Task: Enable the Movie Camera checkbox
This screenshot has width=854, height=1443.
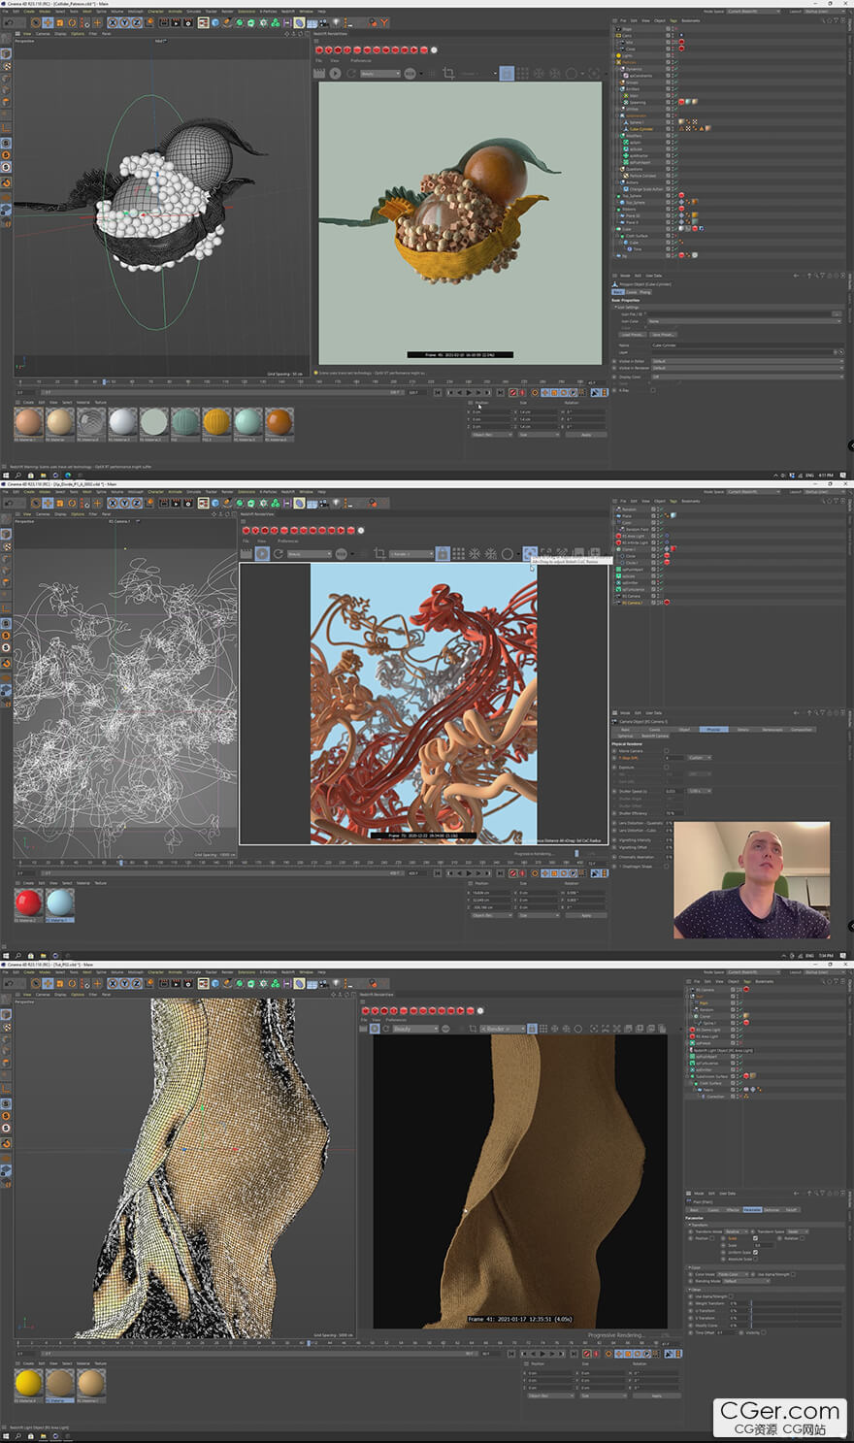Action: (666, 750)
